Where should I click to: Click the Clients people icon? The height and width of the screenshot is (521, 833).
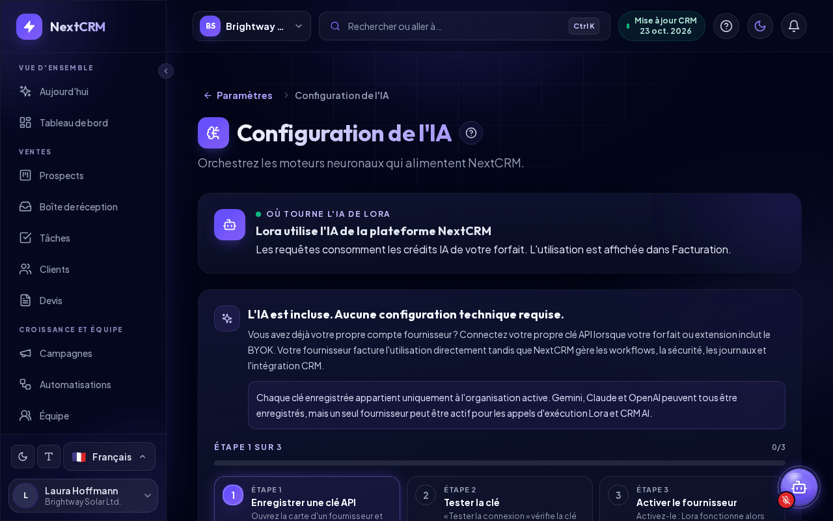[25, 269]
